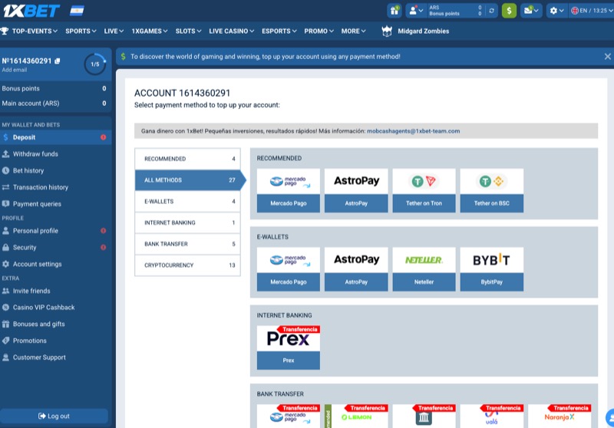614x428 pixels.
Task: Expand the ESPORTS menu
Action: pyautogui.click(x=279, y=31)
